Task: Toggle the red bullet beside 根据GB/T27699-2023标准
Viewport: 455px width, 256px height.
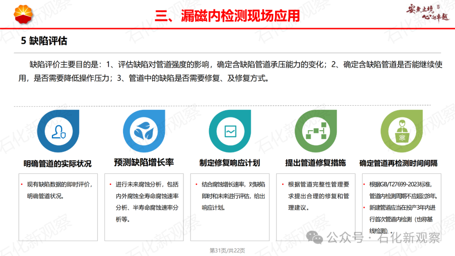Action: 365,184
